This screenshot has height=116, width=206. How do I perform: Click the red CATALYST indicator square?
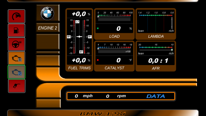[x=98, y=60]
